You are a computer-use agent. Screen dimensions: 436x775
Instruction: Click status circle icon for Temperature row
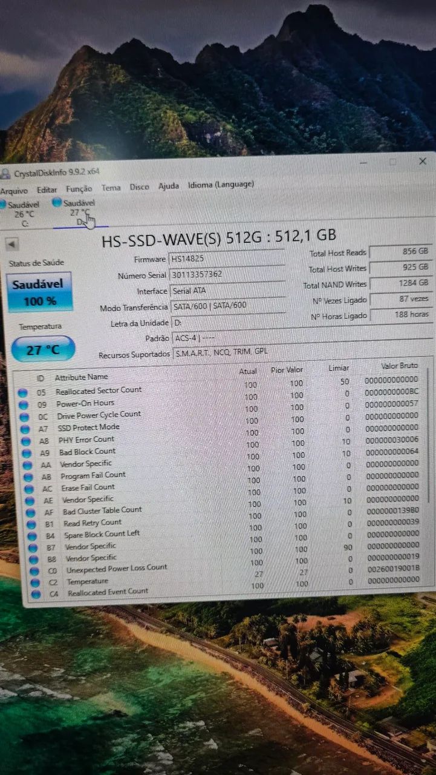[x=35, y=582]
